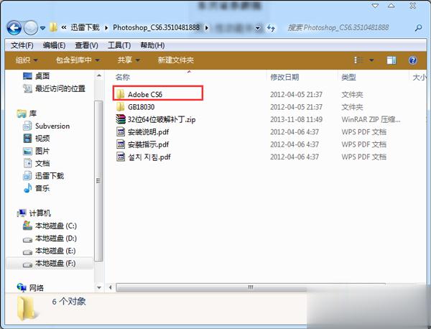Open 文档 library in sidebar
The image size is (431, 329).
click(x=42, y=163)
